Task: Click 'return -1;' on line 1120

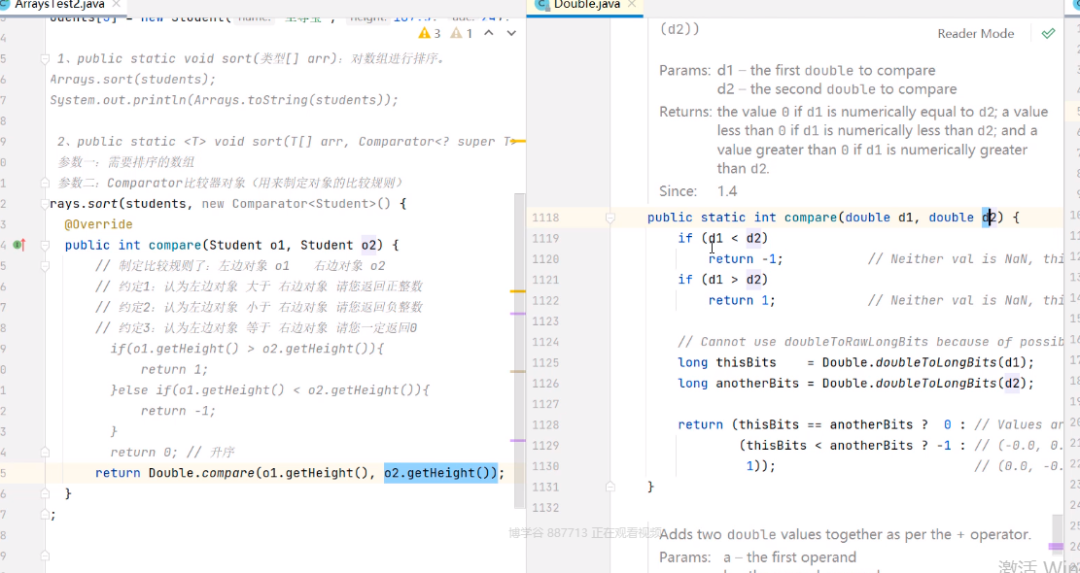Action: [x=746, y=258]
